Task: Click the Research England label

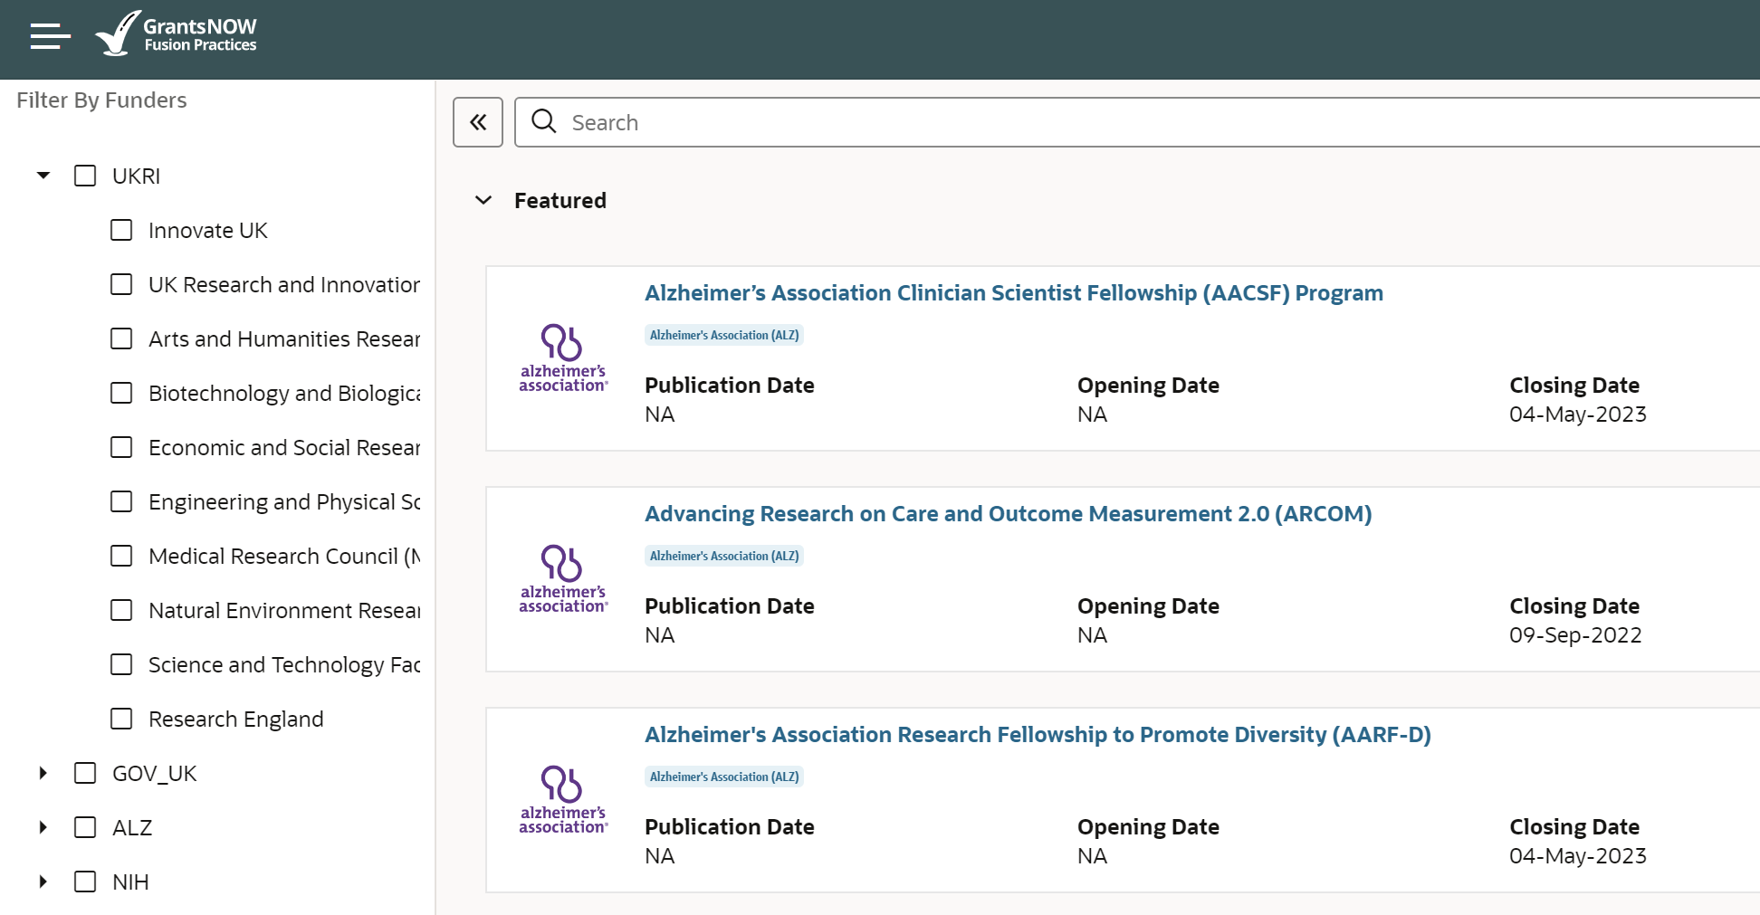Action: (x=236, y=719)
